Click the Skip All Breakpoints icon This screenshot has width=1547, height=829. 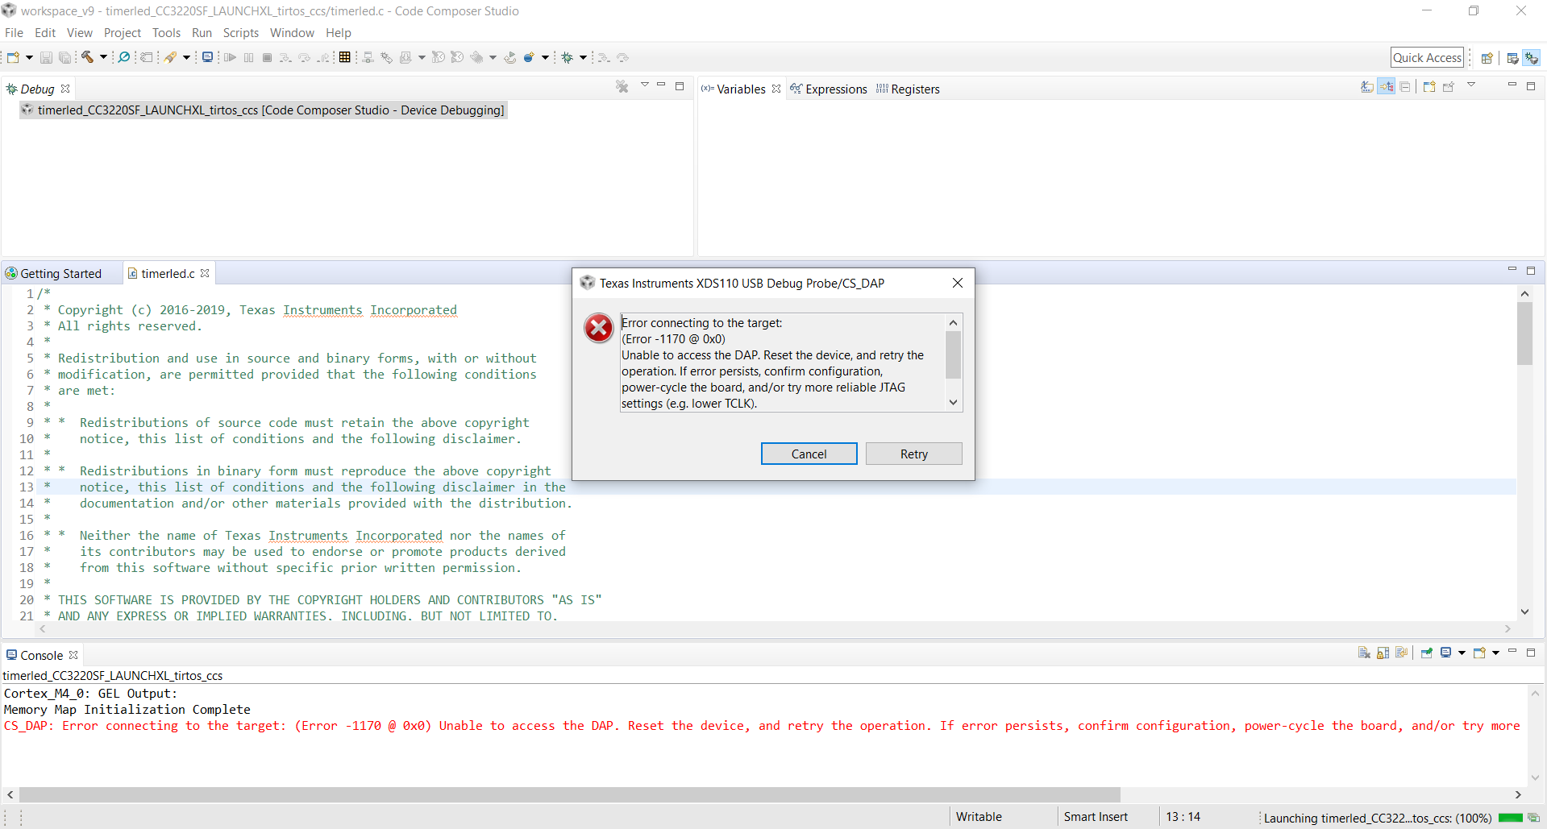[x=124, y=57]
